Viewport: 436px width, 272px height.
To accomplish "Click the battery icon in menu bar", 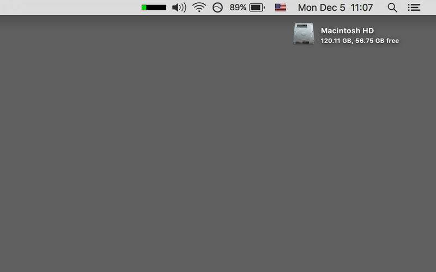I will coord(257,8).
